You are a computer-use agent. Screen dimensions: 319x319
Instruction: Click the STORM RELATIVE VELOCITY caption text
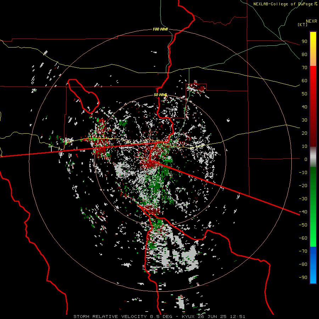pyautogui.click(x=110, y=317)
